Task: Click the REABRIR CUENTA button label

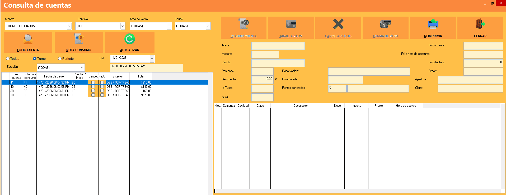Action: (243, 36)
